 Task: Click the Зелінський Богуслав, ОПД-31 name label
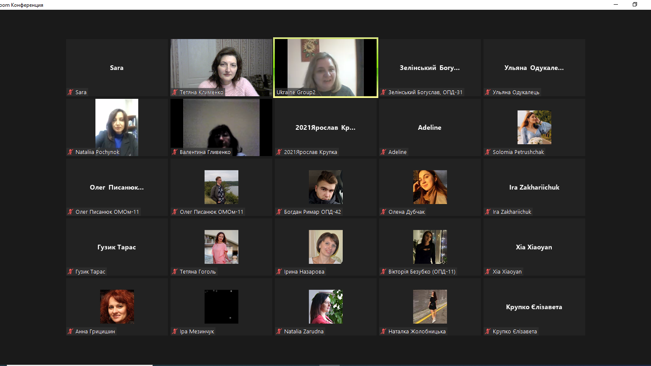pyautogui.click(x=425, y=92)
